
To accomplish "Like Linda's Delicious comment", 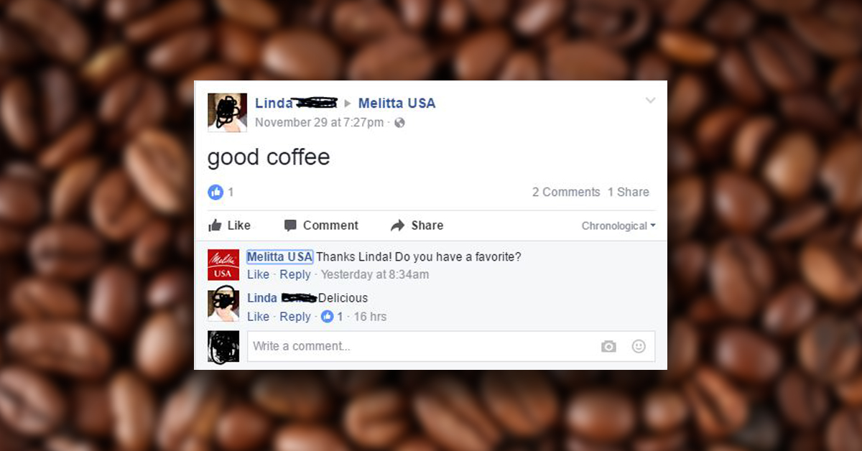I will point(258,317).
